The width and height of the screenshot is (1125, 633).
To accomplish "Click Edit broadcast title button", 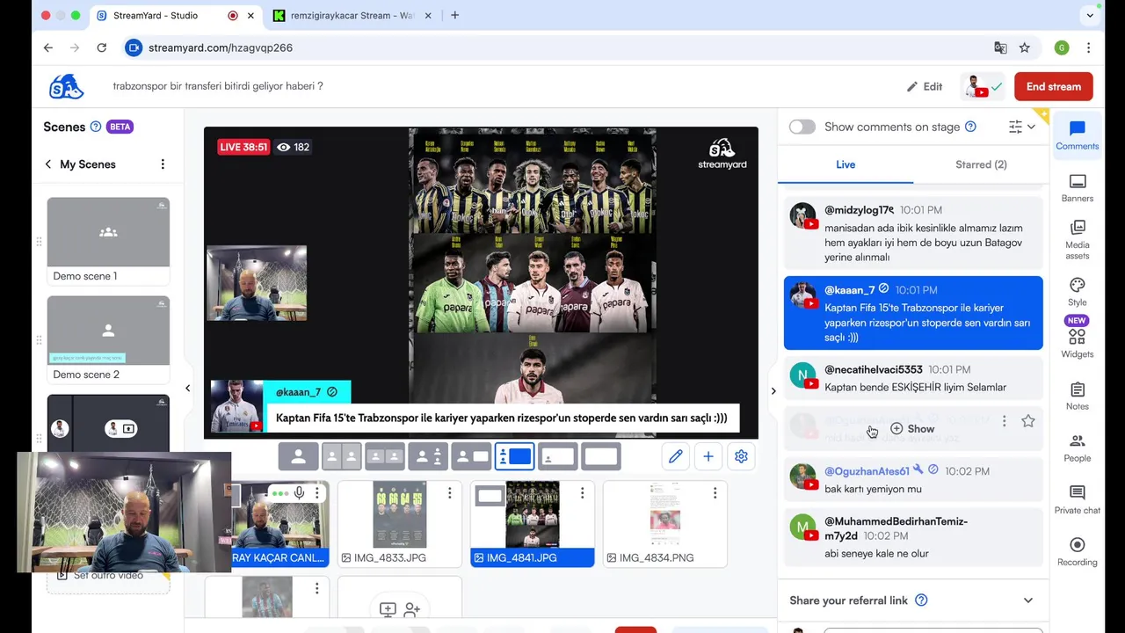I will point(925,86).
